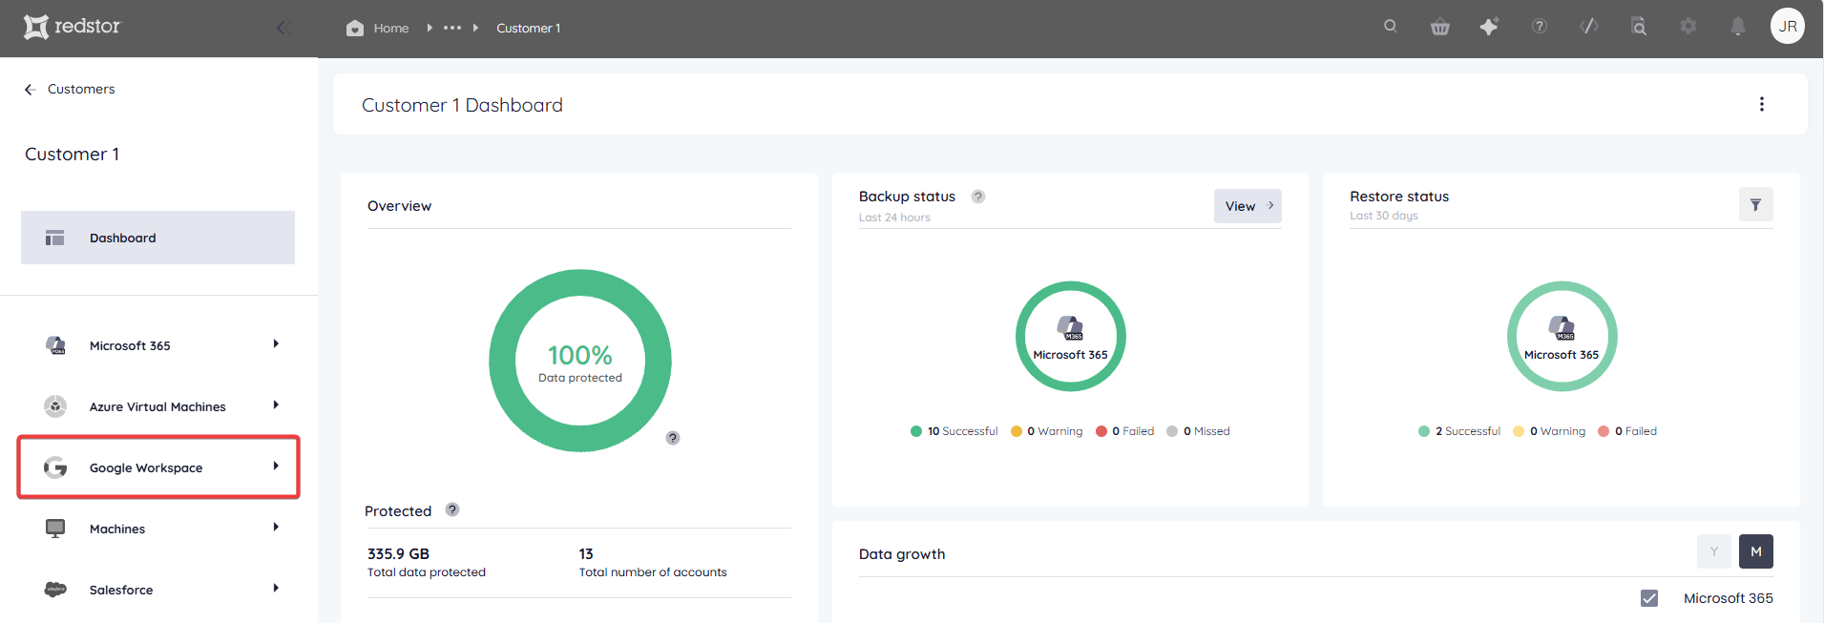Open Microsoft 365 menu item
This screenshot has height=623, width=1824.
pyautogui.click(x=157, y=345)
